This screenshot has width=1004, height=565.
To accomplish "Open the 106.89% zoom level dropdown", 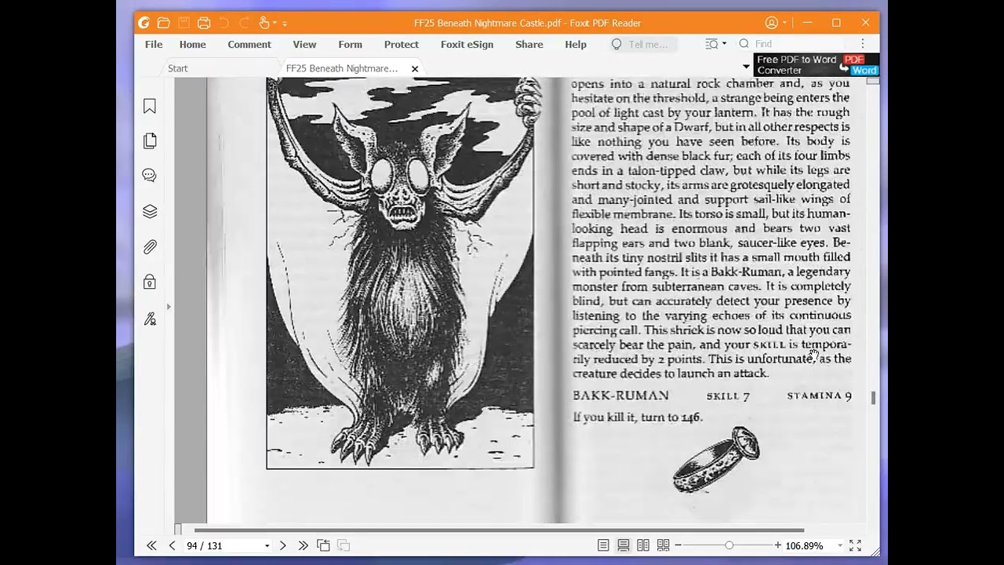I will (x=839, y=546).
